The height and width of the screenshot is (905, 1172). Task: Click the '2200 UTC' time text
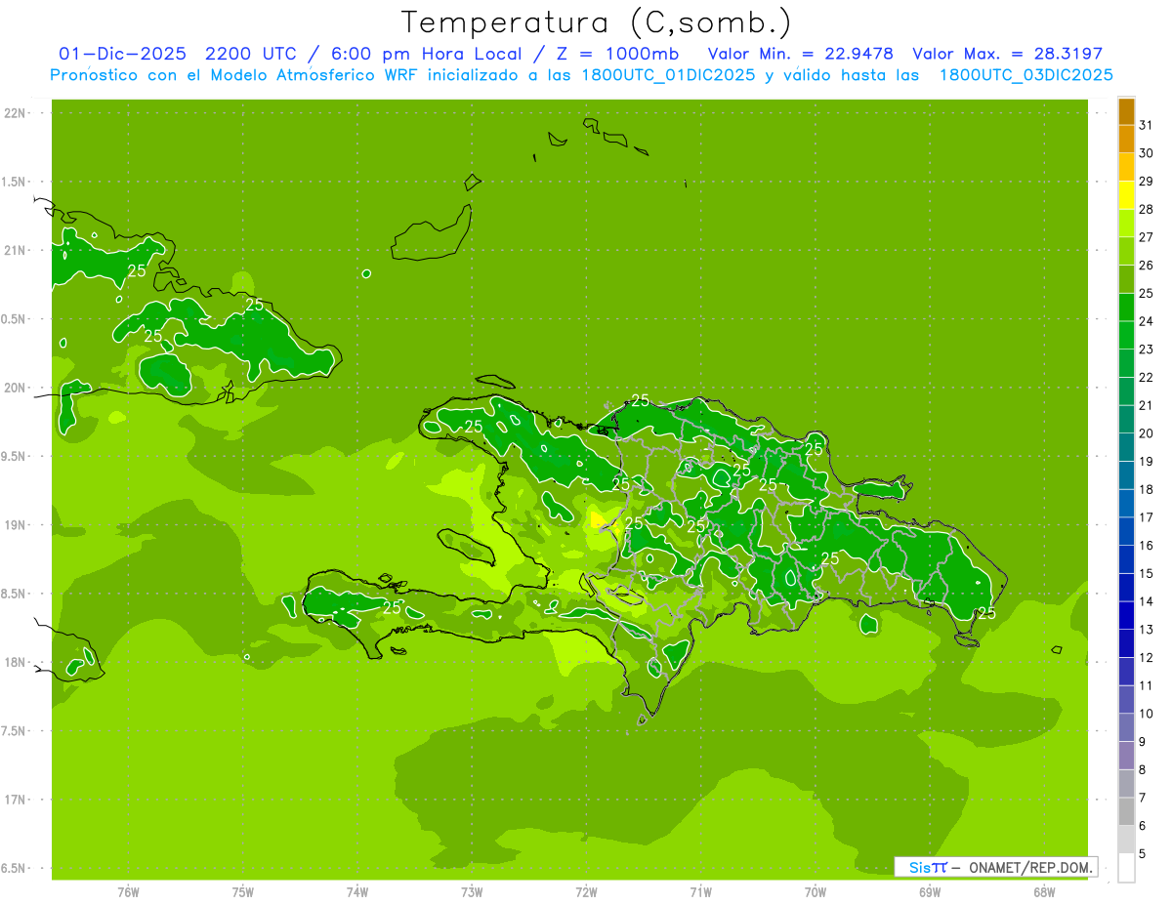pyautogui.click(x=249, y=54)
